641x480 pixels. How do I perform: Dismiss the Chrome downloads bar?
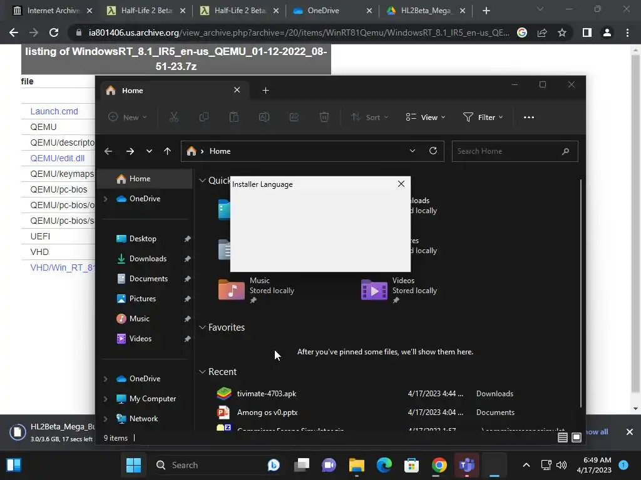(630, 432)
